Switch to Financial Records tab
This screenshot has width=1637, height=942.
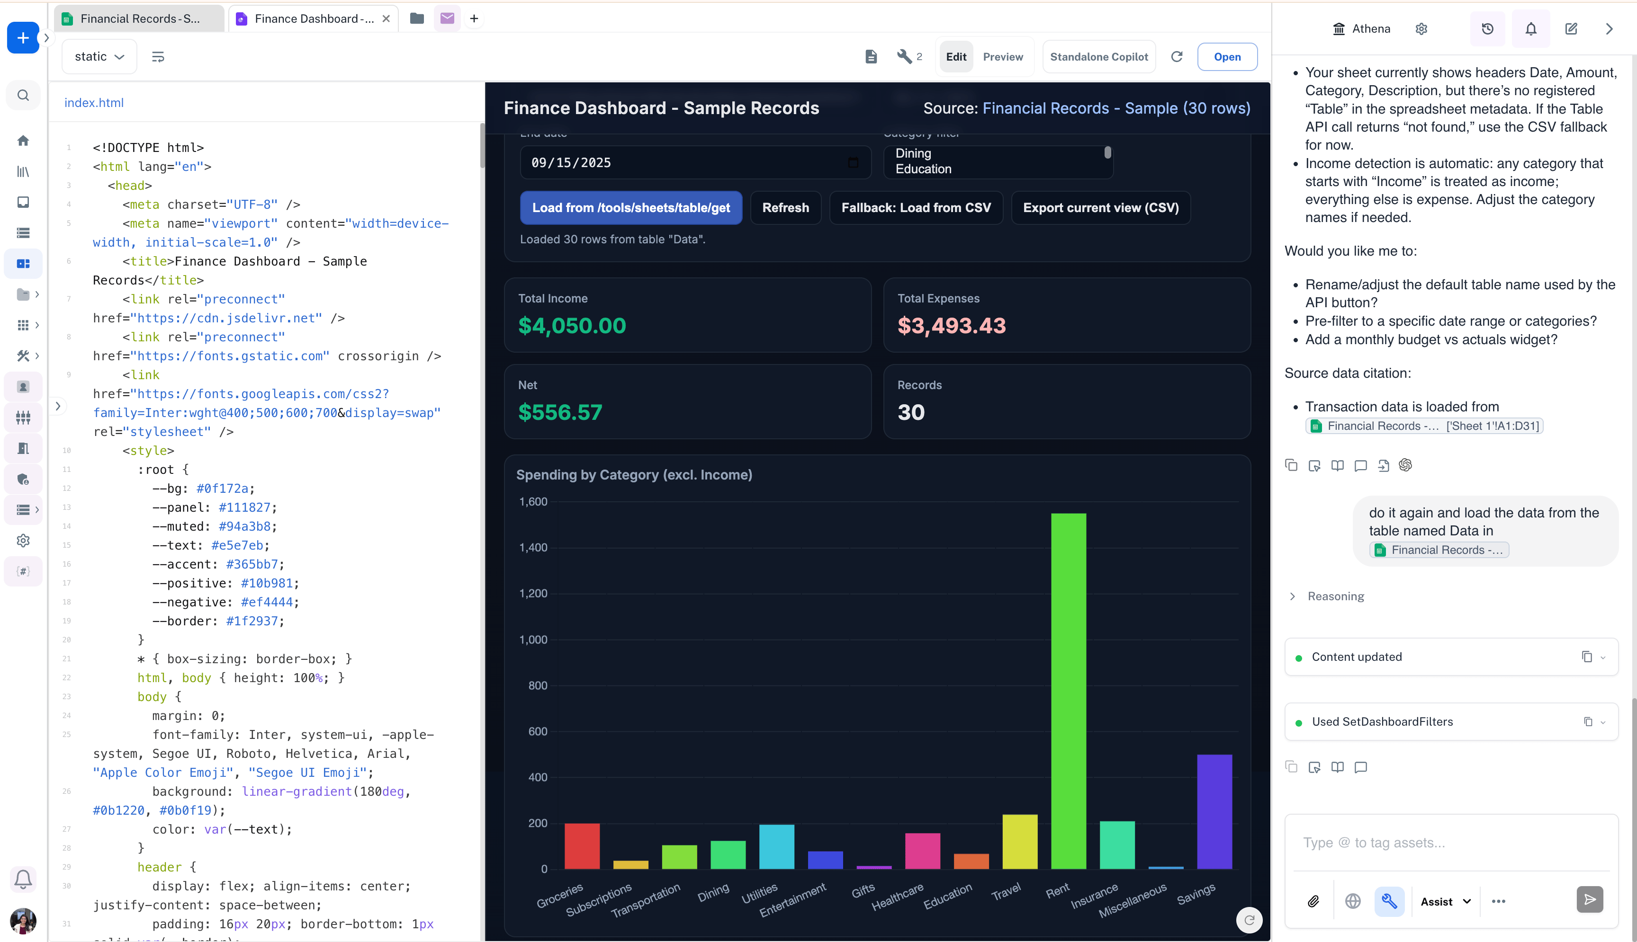click(x=139, y=18)
